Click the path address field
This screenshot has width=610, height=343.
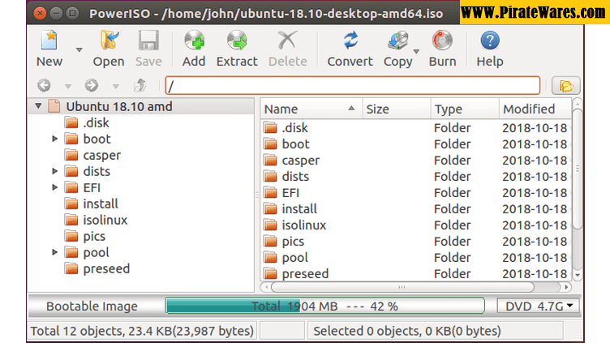(x=353, y=86)
